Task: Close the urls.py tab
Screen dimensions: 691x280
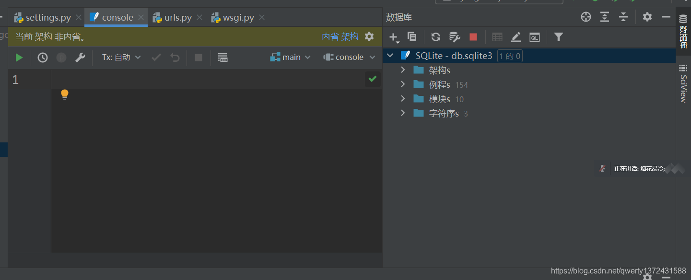Action: 199,18
